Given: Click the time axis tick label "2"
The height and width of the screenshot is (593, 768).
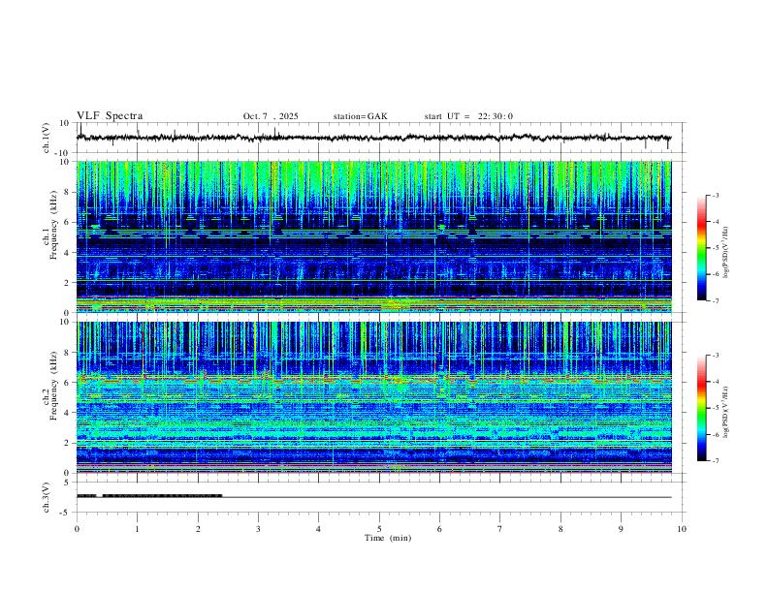Looking at the screenshot, I should click(x=198, y=529).
